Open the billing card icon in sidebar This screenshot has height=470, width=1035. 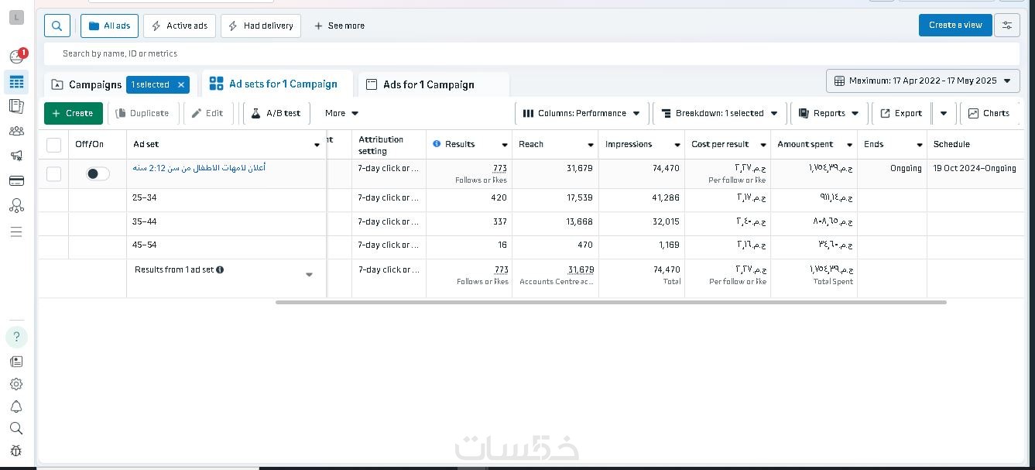(x=16, y=180)
